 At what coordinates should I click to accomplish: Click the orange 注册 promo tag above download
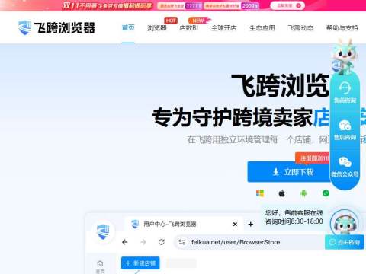pyautogui.click(x=313, y=158)
